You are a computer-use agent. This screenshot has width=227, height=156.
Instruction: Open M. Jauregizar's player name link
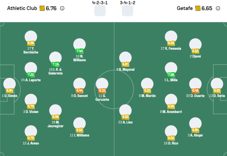pos(55,124)
